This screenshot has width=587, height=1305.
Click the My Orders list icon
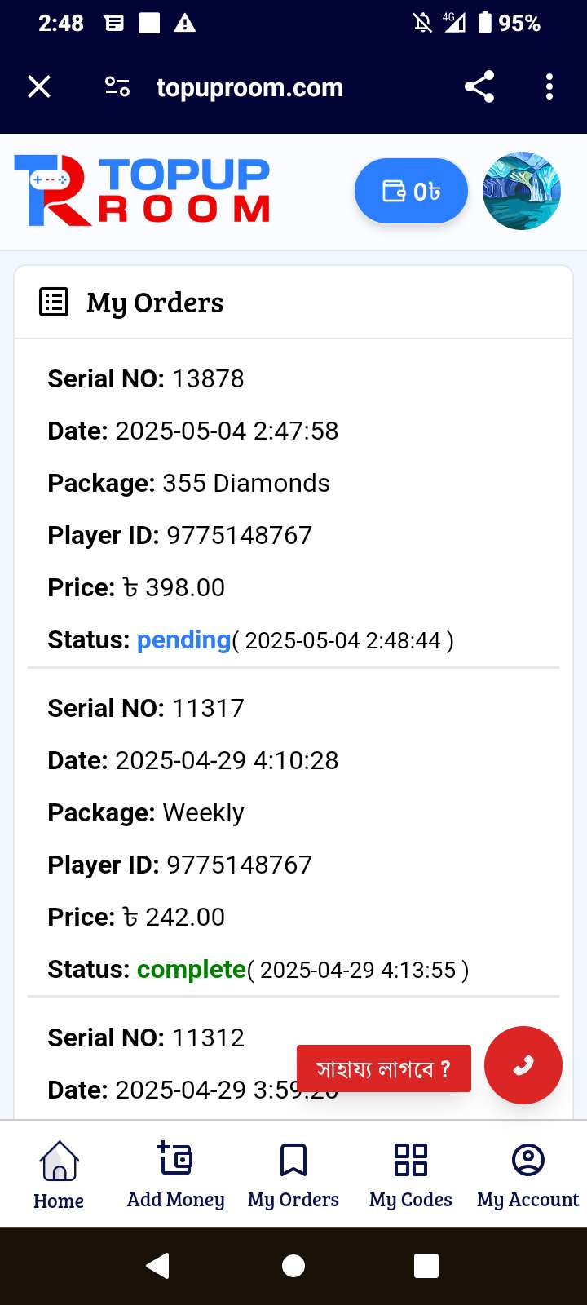point(54,302)
